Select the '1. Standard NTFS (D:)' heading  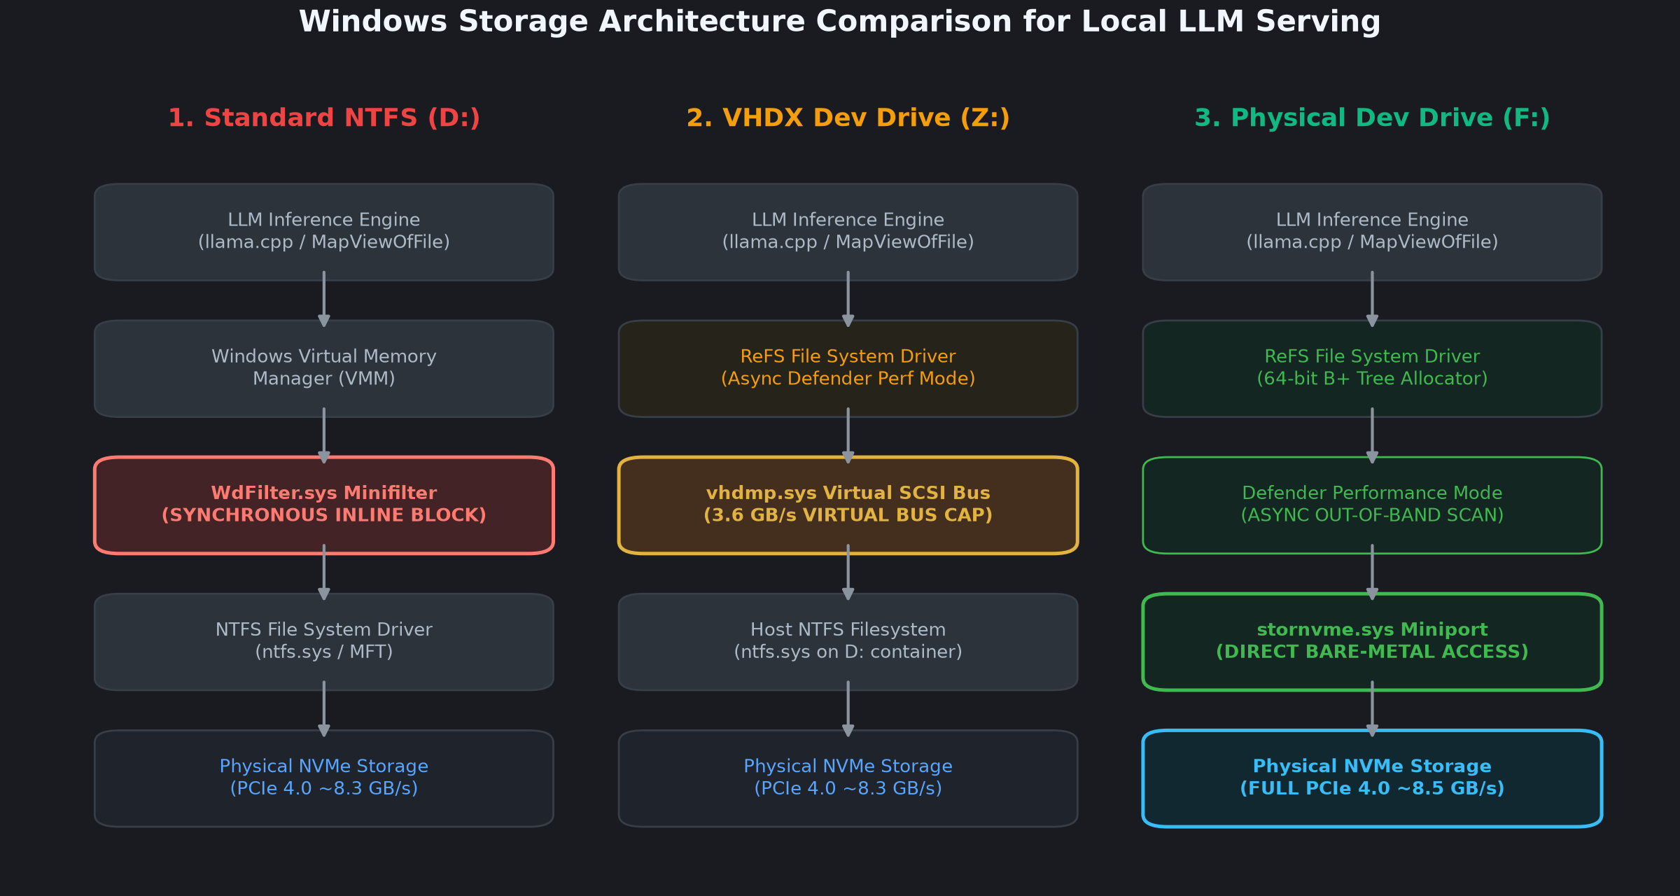pyautogui.click(x=324, y=118)
